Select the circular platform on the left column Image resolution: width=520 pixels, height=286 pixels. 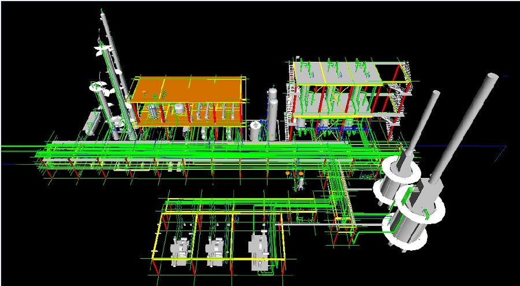pos(98,88)
